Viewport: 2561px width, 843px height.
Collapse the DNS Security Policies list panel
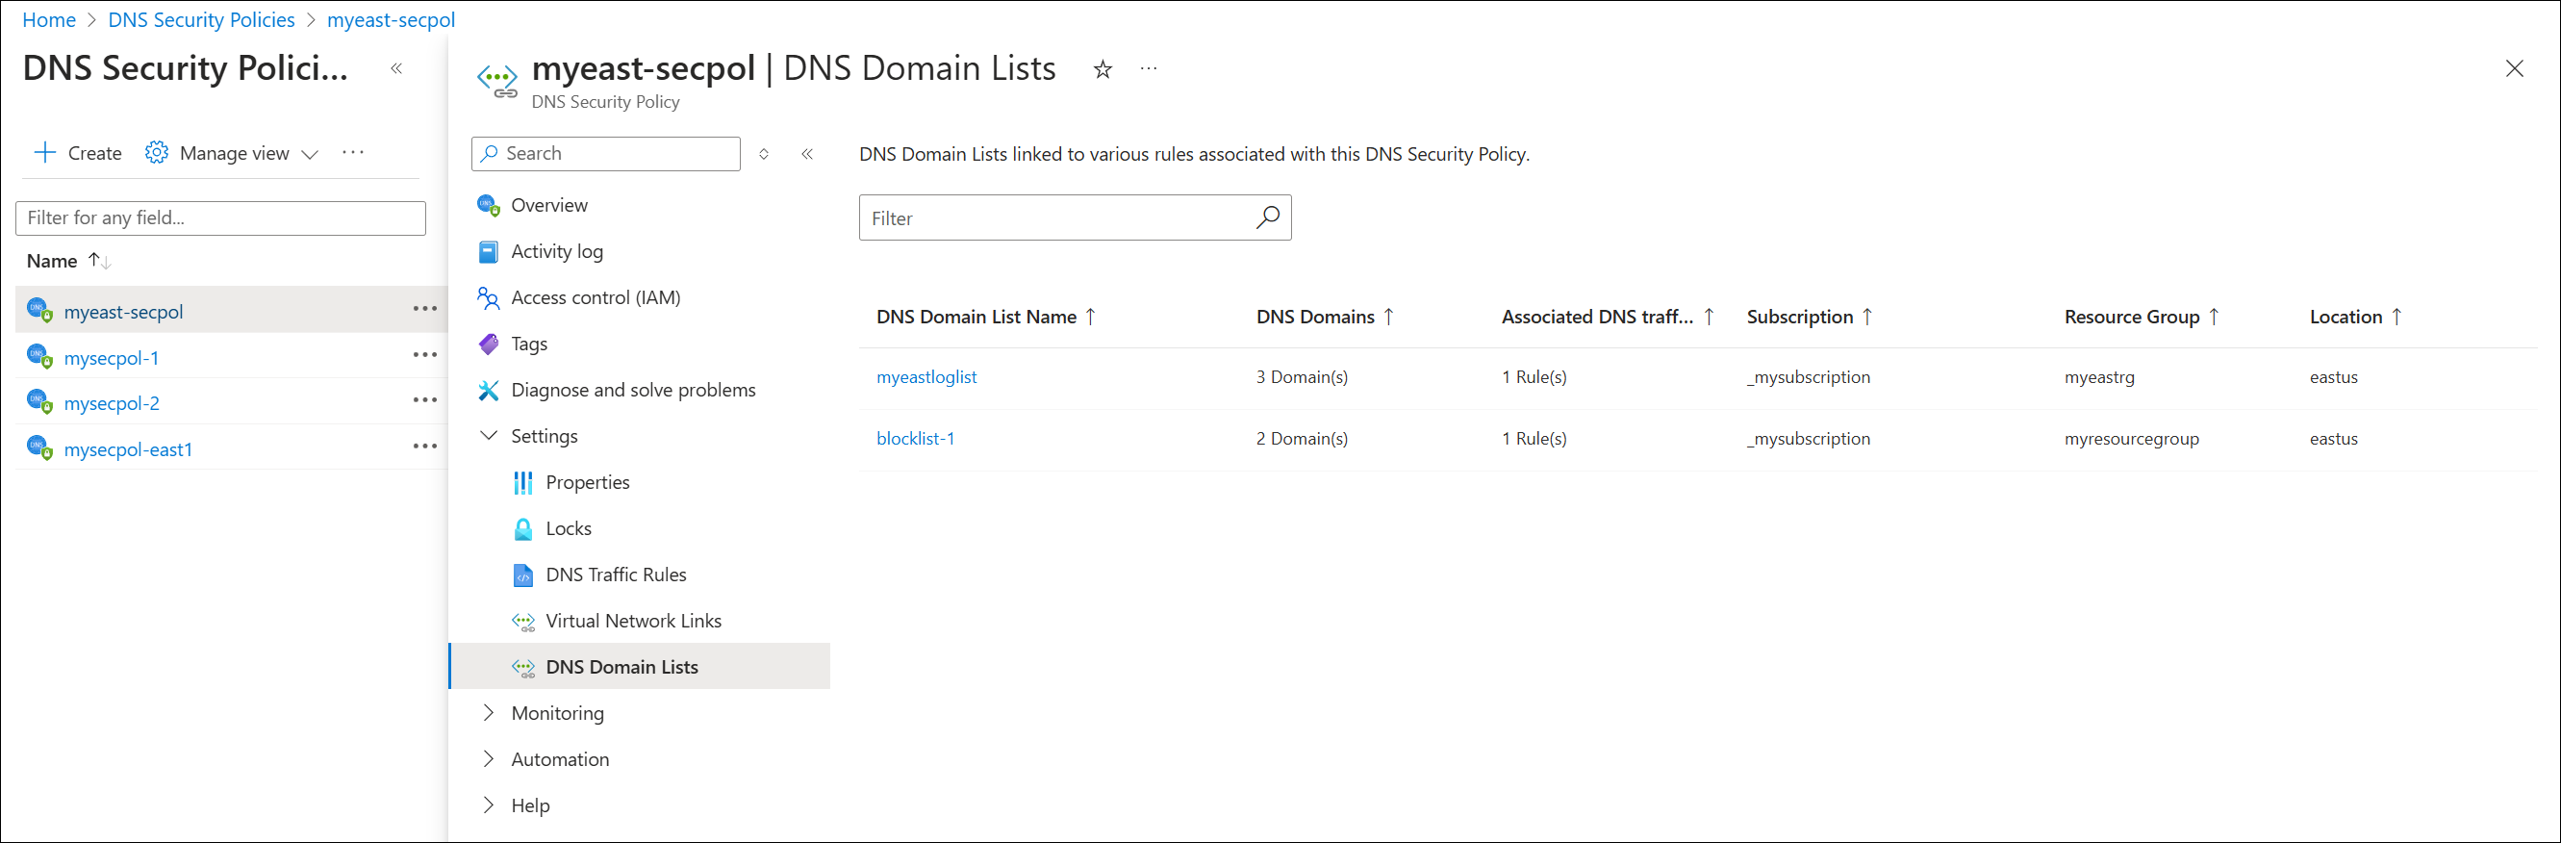tap(396, 68)
